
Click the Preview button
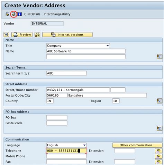[x=22, y=35]
